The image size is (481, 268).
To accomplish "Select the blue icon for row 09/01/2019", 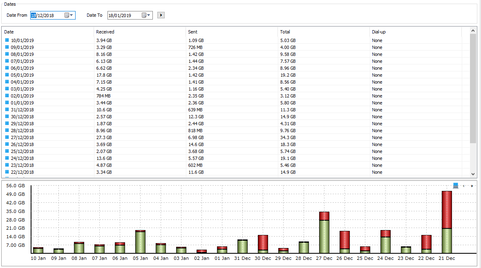I will pyautogui.click(x=7, y=47).
